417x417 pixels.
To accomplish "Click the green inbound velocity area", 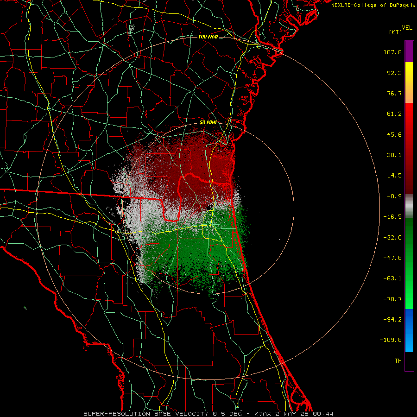I will [x=202, y=253].
